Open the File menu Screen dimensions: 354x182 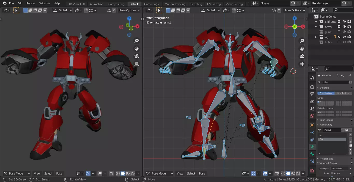tap(11, 4)
